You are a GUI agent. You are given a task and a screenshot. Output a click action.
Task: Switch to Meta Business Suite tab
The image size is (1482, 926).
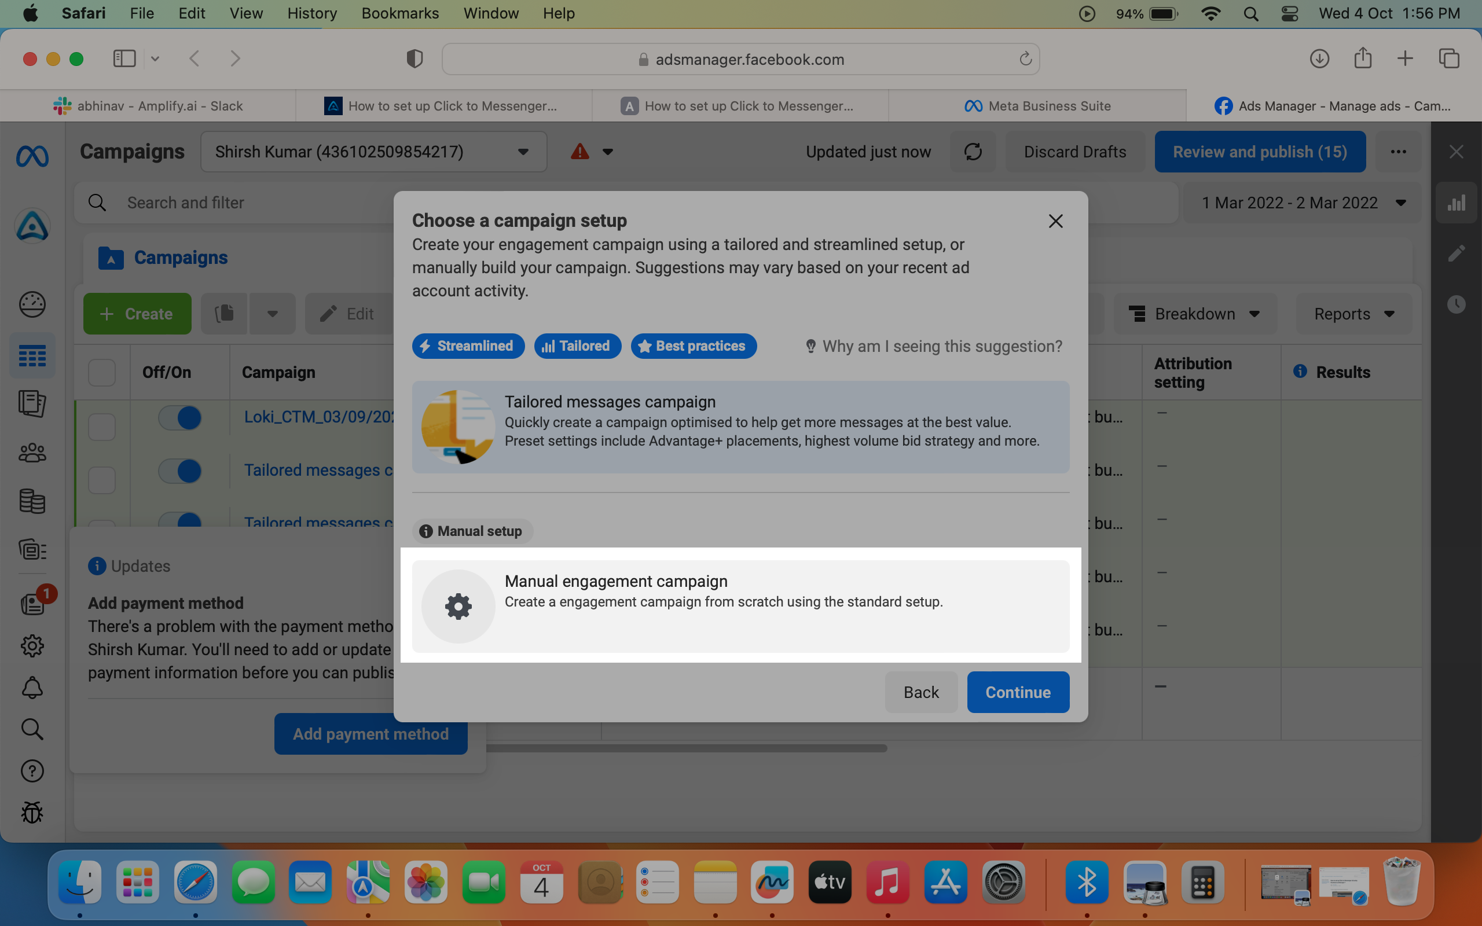coord(1037,106)
